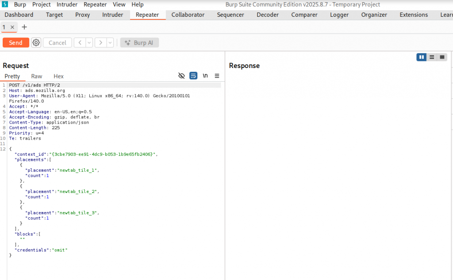Switch to tabbed combined layout view
This screenshot has height=280, width=453.
tap(442, 57)
